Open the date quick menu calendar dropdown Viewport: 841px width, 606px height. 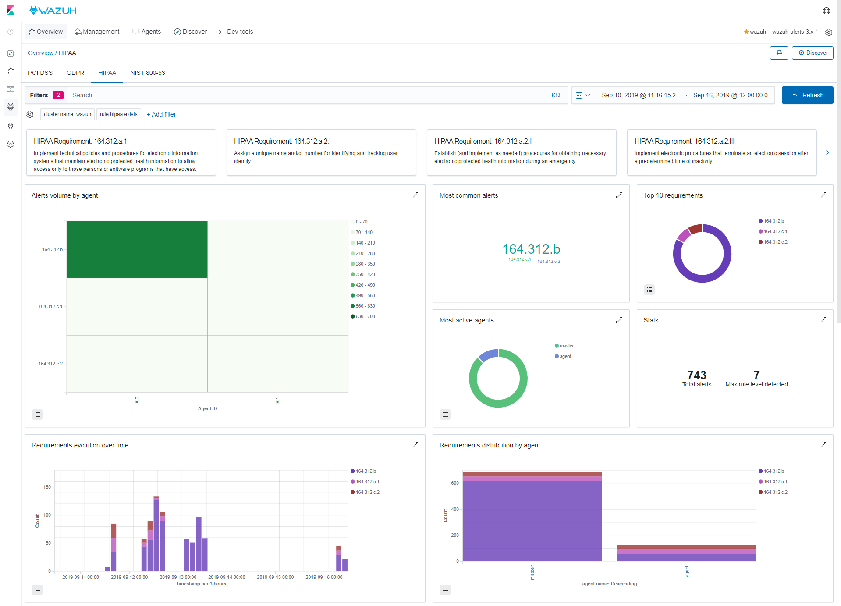[x=583, y=95]
